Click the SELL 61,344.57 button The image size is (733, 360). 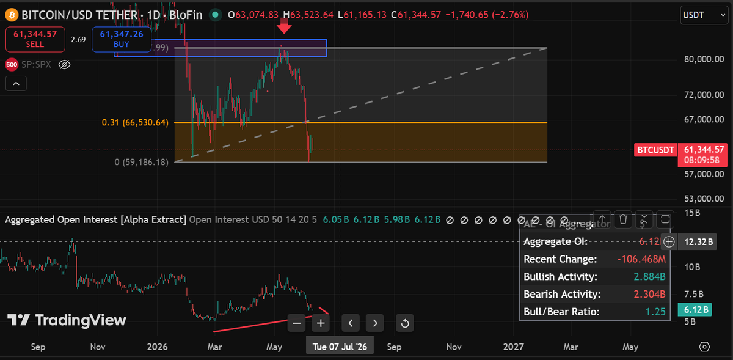[x=35, y=40]
